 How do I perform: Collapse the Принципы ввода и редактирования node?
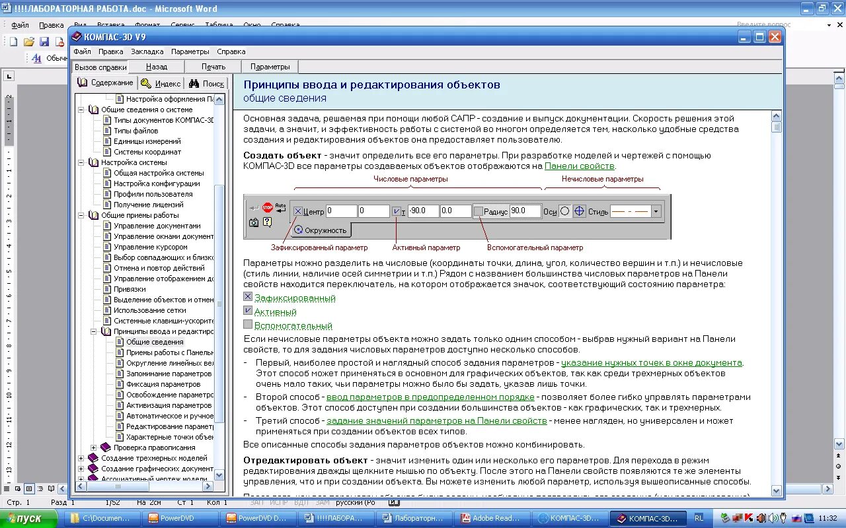94,331
